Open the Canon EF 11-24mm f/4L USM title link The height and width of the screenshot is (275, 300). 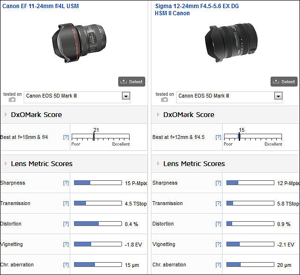40,6
